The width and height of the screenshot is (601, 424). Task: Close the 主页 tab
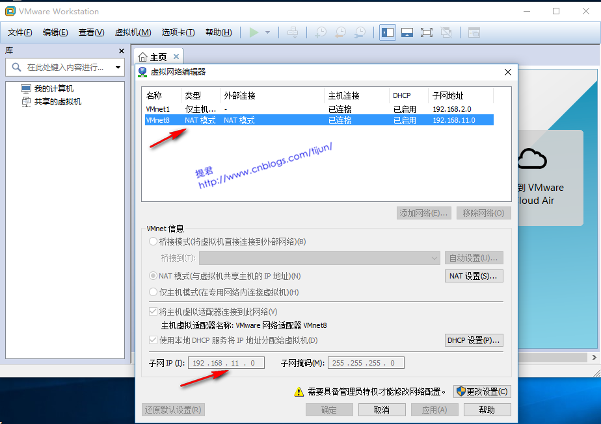click(x=176, y=56)
